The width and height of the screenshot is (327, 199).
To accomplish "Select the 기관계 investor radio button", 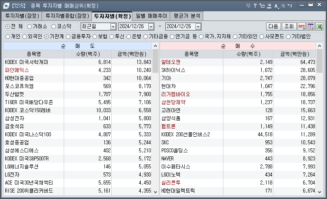I will 46,37.
